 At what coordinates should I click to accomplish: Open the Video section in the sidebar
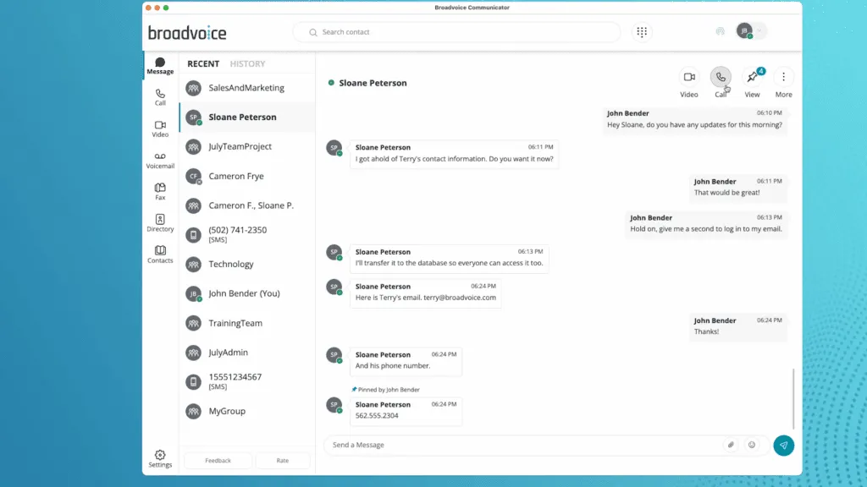[x=160, y=129]
